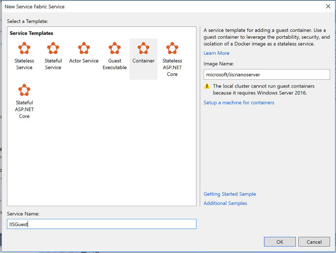Click the Service Name input box

pos(102,224)
